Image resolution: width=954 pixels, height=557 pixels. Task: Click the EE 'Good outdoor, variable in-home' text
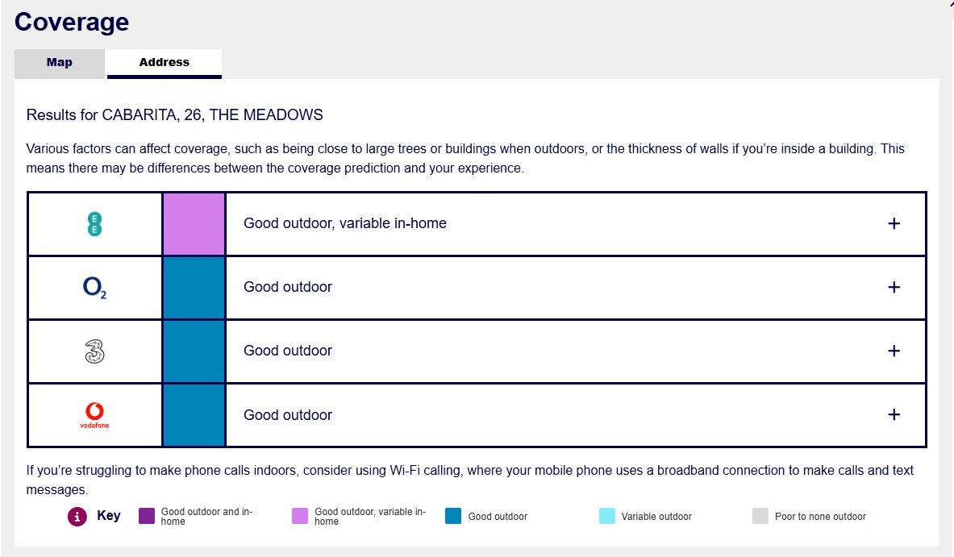(345, 223)
